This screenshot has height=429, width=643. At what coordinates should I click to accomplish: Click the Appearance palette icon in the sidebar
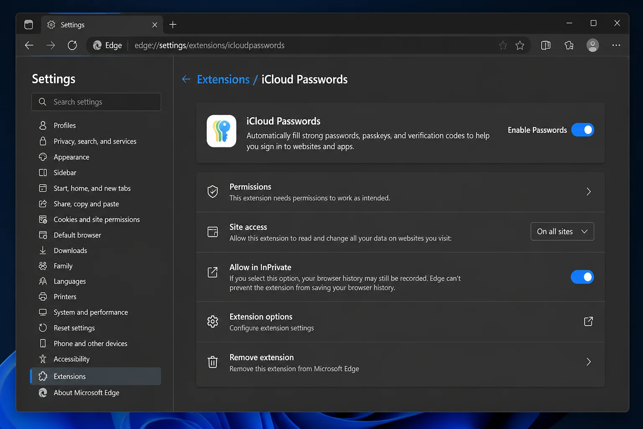coord(43,157)
